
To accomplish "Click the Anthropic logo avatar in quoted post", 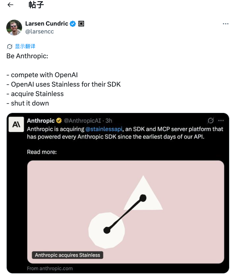I will coord(16,124).
